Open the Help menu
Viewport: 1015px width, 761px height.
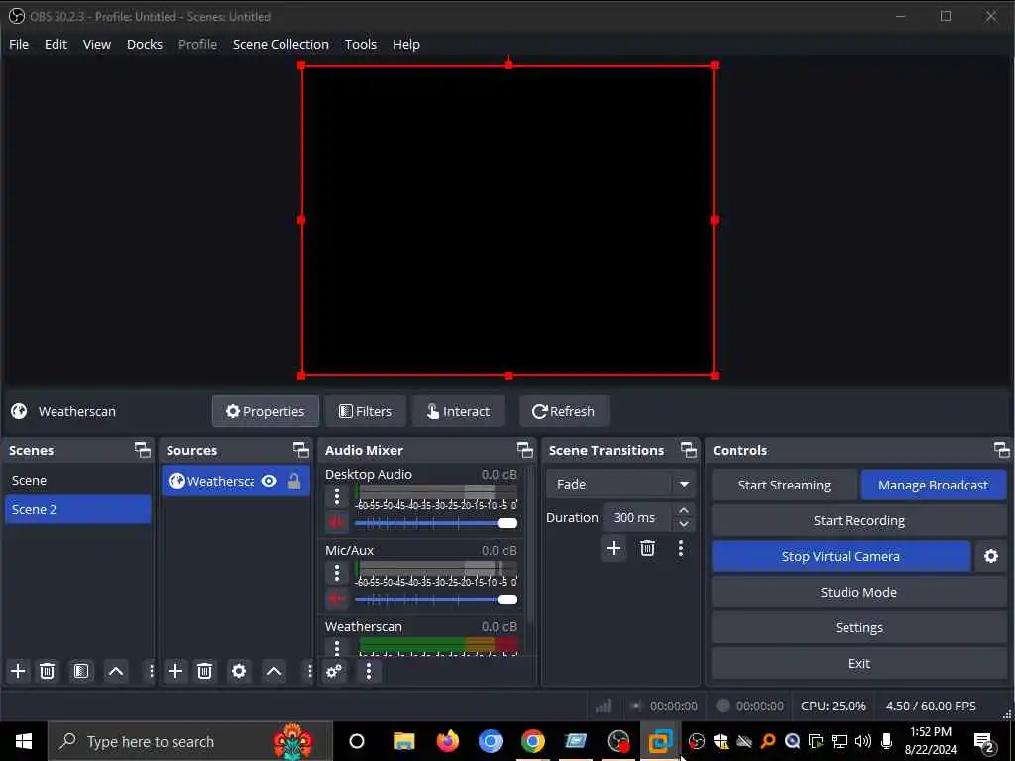click(x=406, y=44)
